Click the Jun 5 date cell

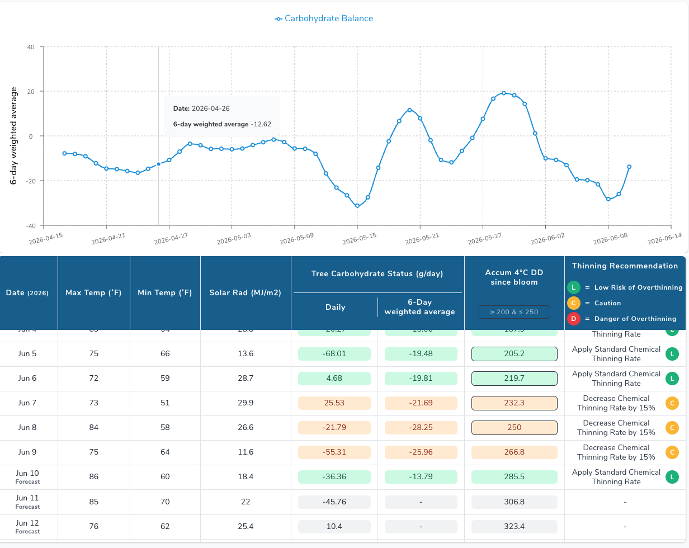[27, 353]
